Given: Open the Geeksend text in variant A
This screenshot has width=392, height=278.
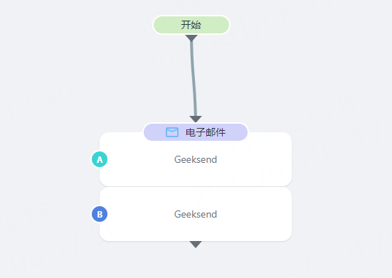Looking at the screenshot, I should (196, 159).
